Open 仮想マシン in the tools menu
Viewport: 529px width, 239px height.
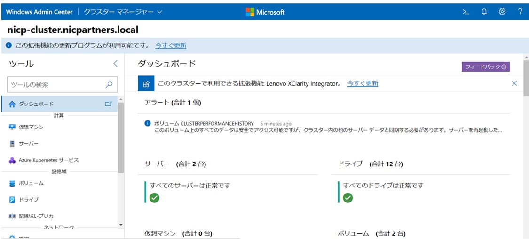click(31, 127)
